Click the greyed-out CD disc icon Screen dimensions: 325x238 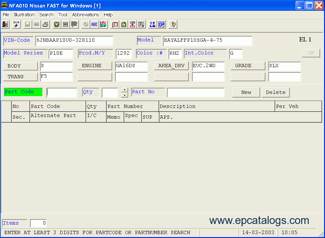(x=86, y=24)
